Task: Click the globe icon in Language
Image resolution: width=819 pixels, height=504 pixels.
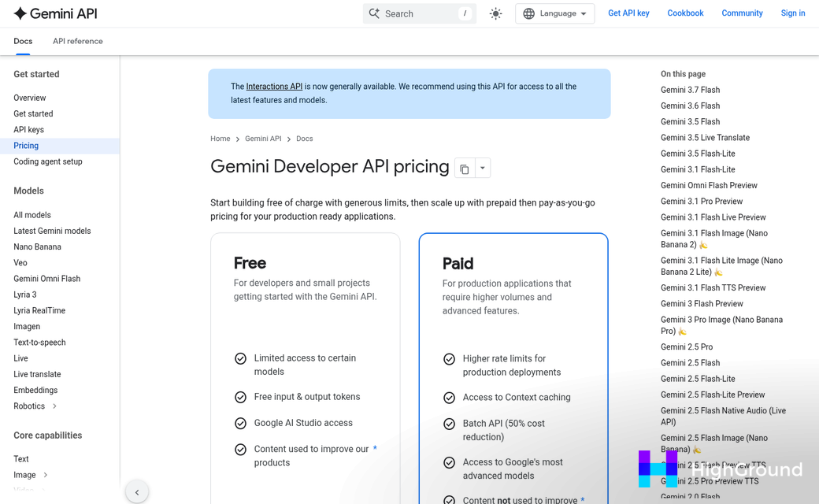Action: [x=529, y=13]
